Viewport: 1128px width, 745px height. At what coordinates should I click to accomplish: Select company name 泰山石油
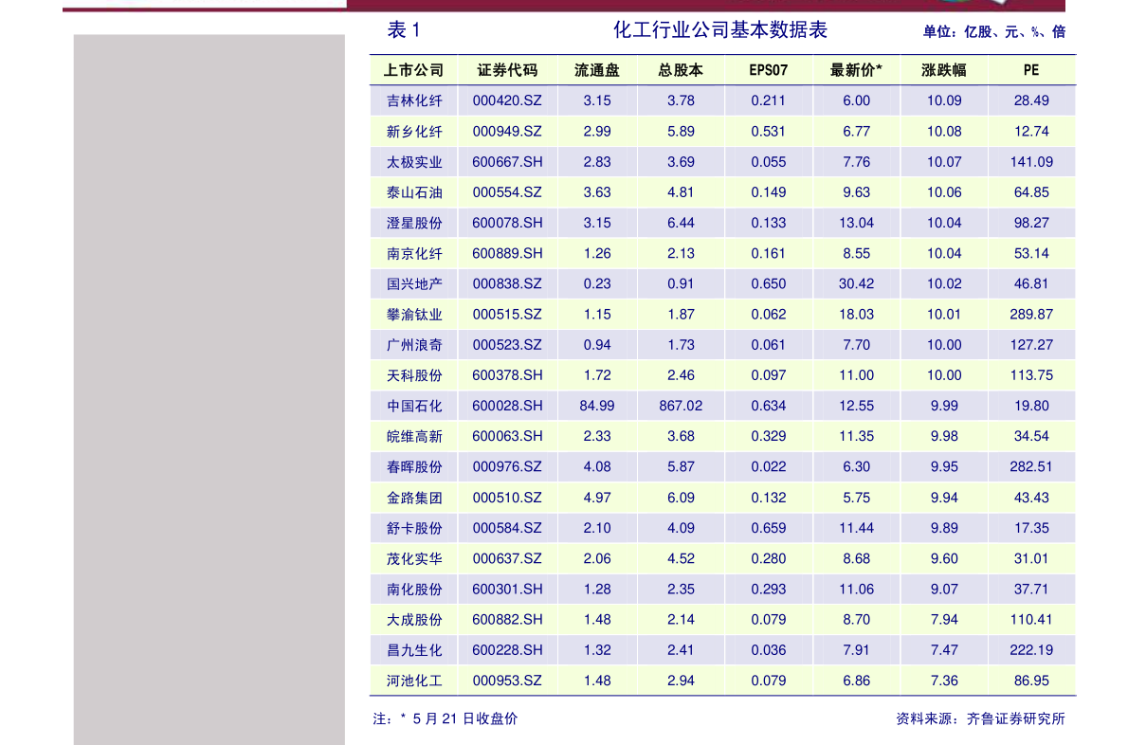[413, 192]
